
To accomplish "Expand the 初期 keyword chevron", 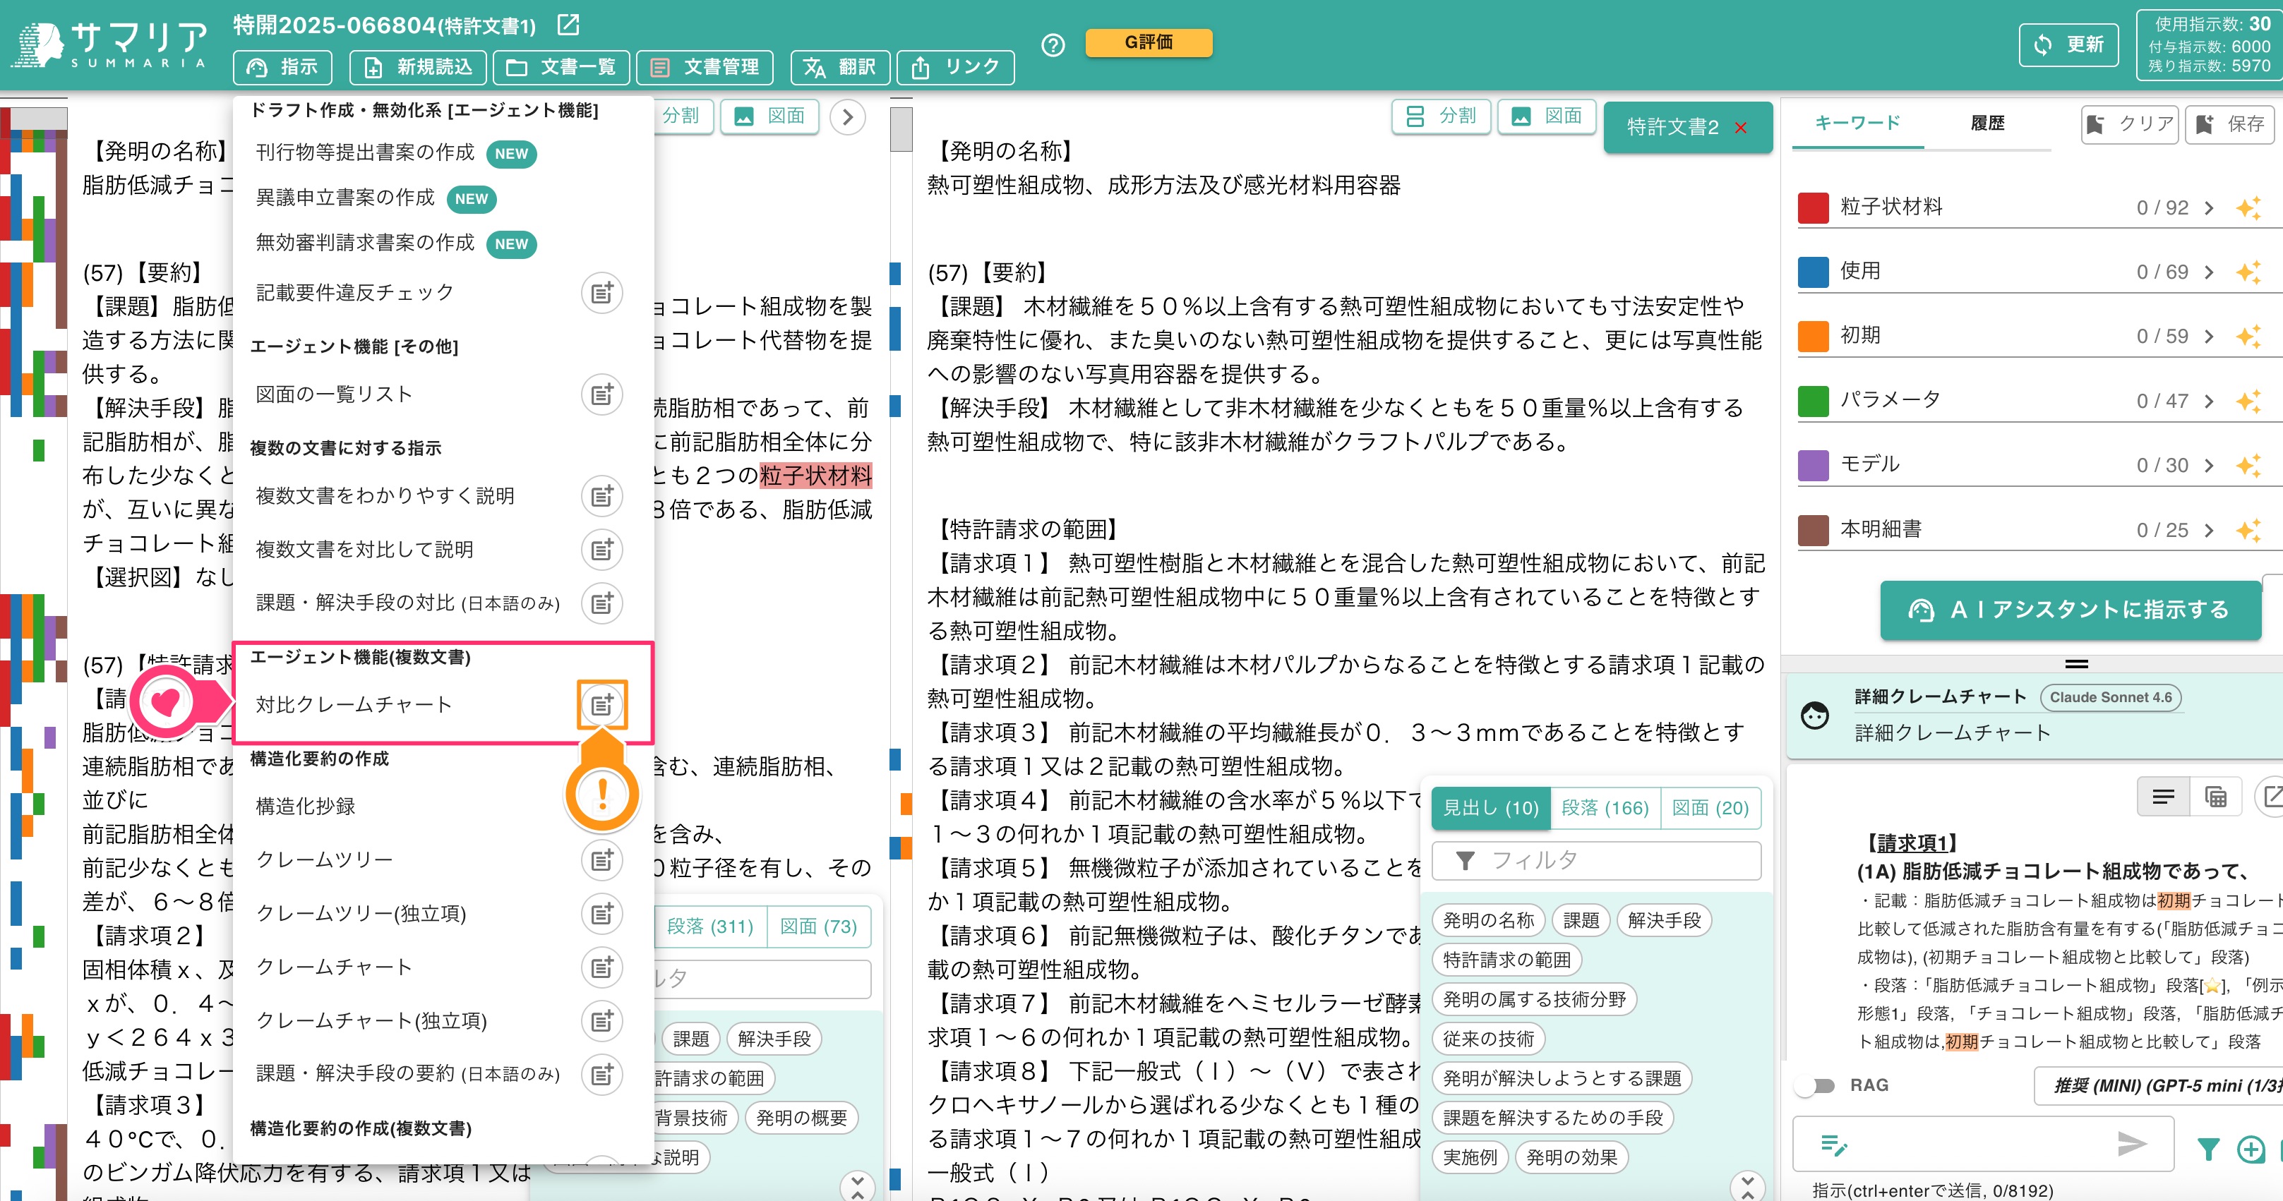I will click(2209, 337).
